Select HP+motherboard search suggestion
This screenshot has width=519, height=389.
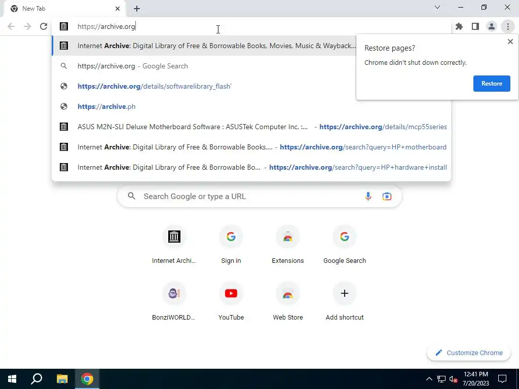(x=251, y=147)
